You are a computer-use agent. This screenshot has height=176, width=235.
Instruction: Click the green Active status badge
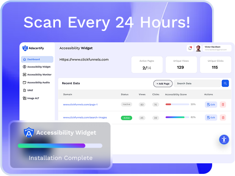click(x=127, y=118)
